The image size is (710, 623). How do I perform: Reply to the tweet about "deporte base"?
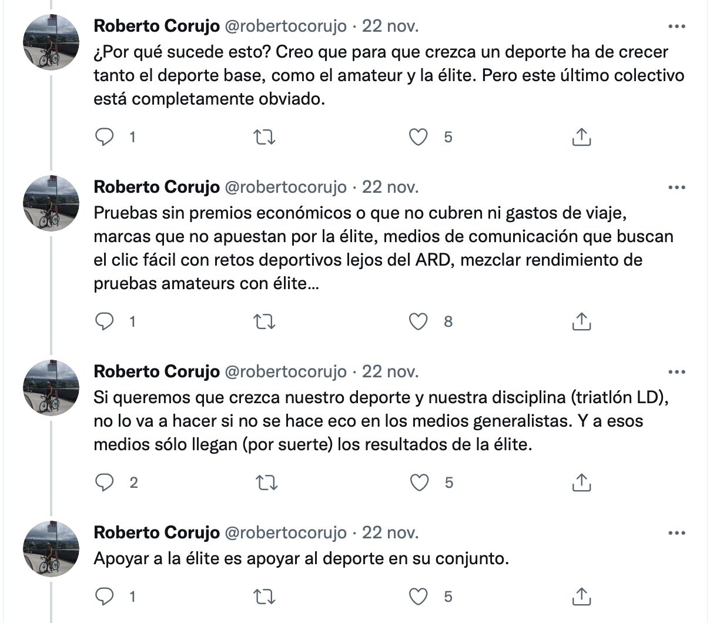click(105, 137)
